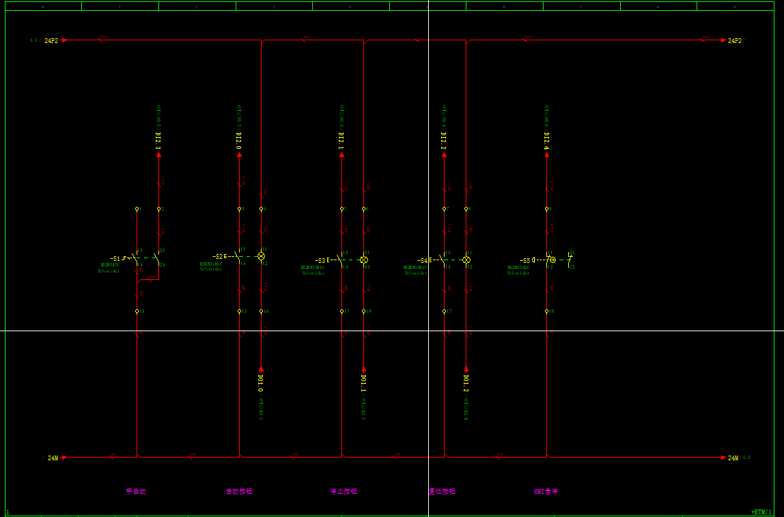This screenshot has width=784, height=517.
Task: Select the DI2.4 signal label
Action: coord(546,141)
